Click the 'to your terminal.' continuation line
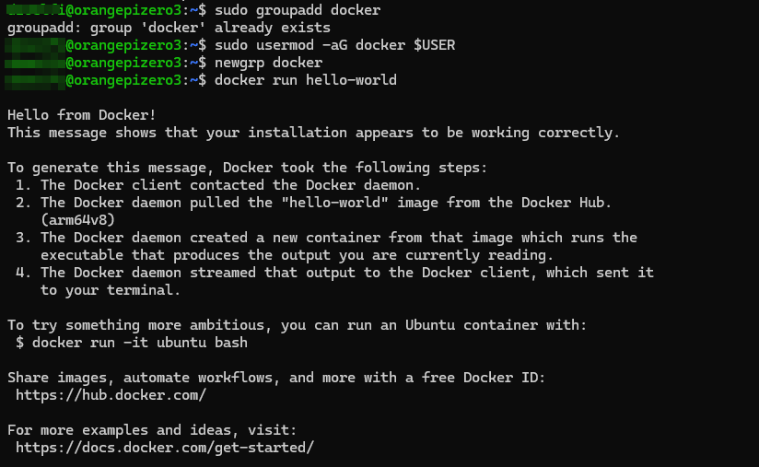 click(111, 290)
